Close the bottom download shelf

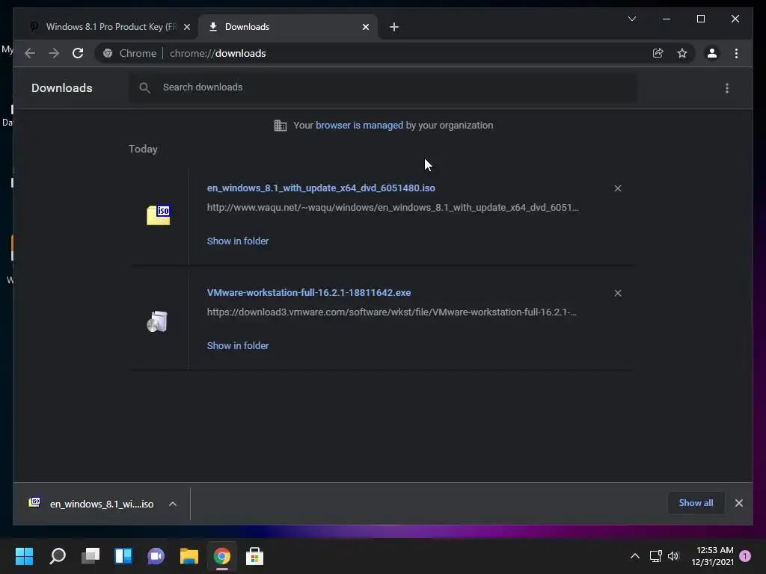coord(738,503)
